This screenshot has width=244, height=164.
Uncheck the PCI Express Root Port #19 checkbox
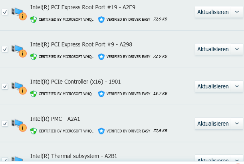pos(5,12)
